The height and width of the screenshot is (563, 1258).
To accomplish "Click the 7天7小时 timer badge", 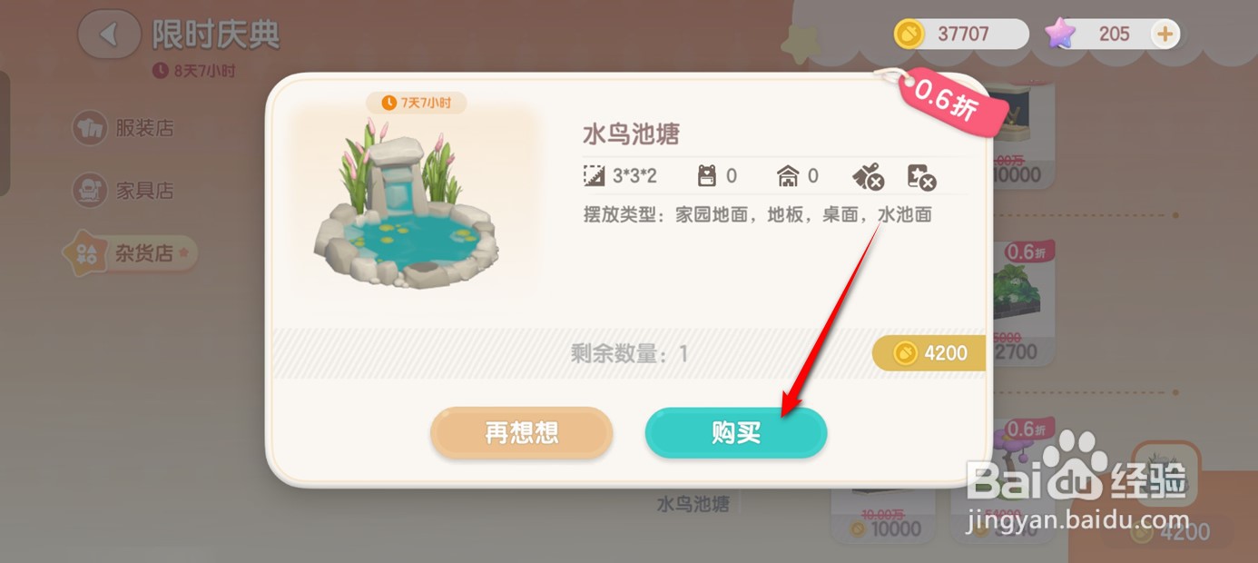I will (417, 103).
